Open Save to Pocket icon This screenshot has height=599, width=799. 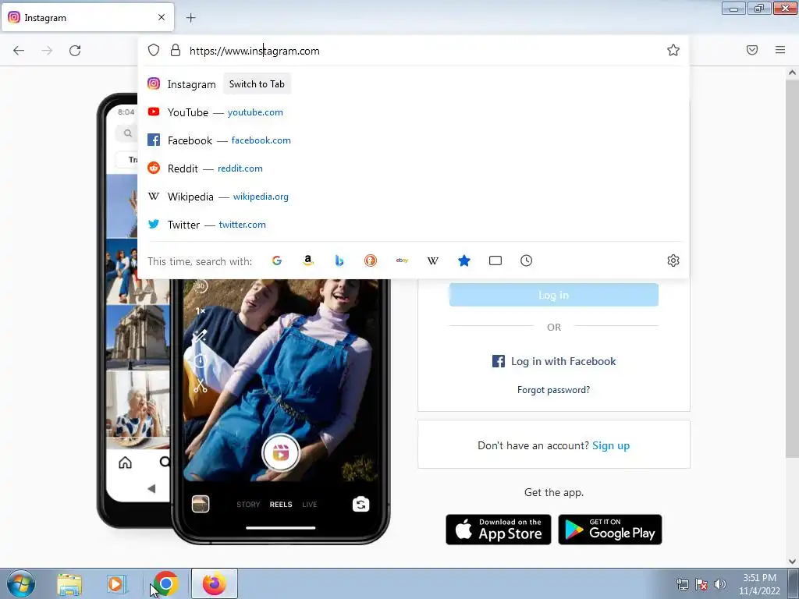coord(752,50)
